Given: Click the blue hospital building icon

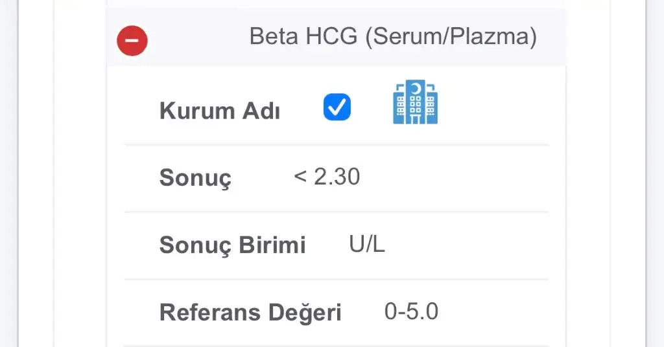Looking at the screenshot, I should [416, 102].
